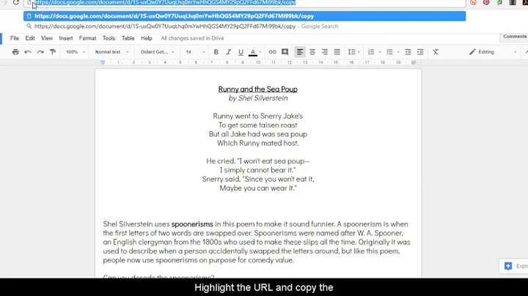Open the Didact Gothic font dropdown
This screenshot has width=528, height=296.
pyautogui.click(x=157, y=52)
